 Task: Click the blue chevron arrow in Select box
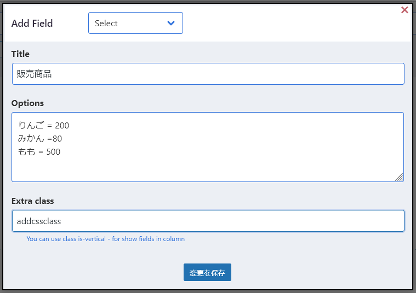171,23
